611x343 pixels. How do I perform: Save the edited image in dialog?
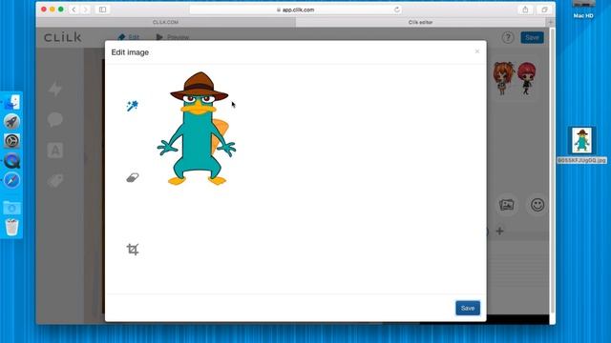[x=468, y=308]
